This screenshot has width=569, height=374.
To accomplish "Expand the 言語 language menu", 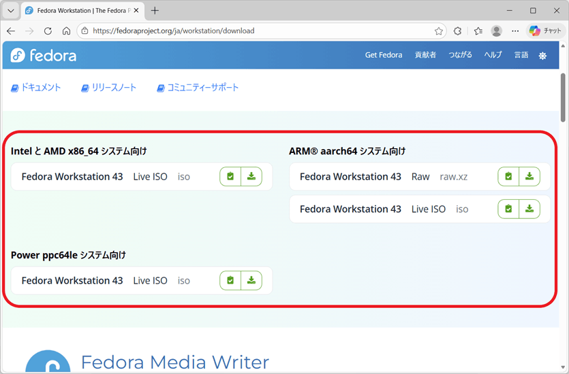I will pyautogui.click(x=521, y=55).
